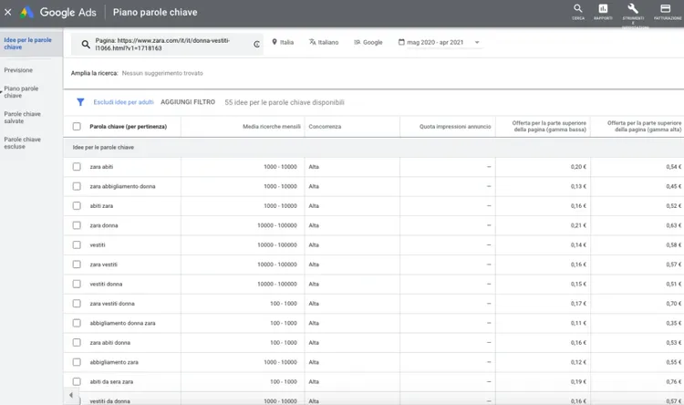This screenshot has width=684, height=405.
Task: Click Alta competition for vestiti donna
Action: [x=314, y=284]
